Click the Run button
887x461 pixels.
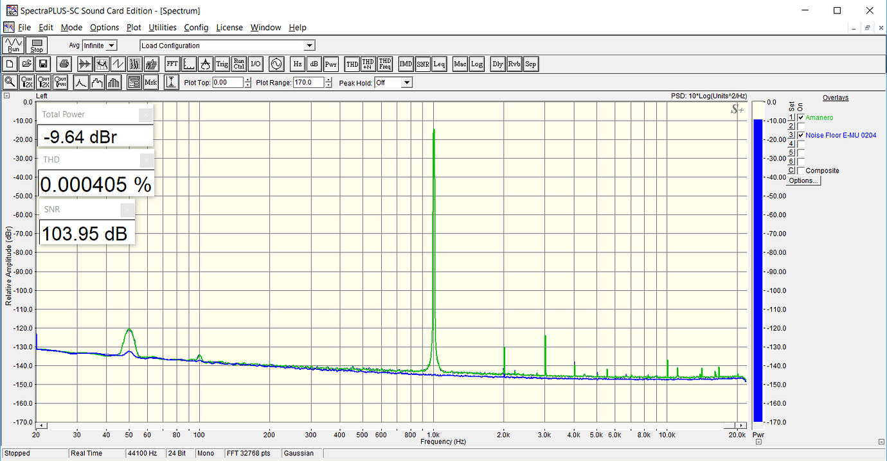tap(13, 46)
